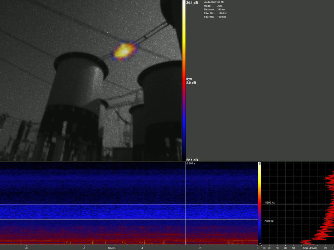Click the Time [s] axis label
Viewport: 334px width, 250px height.
(112, 248)
